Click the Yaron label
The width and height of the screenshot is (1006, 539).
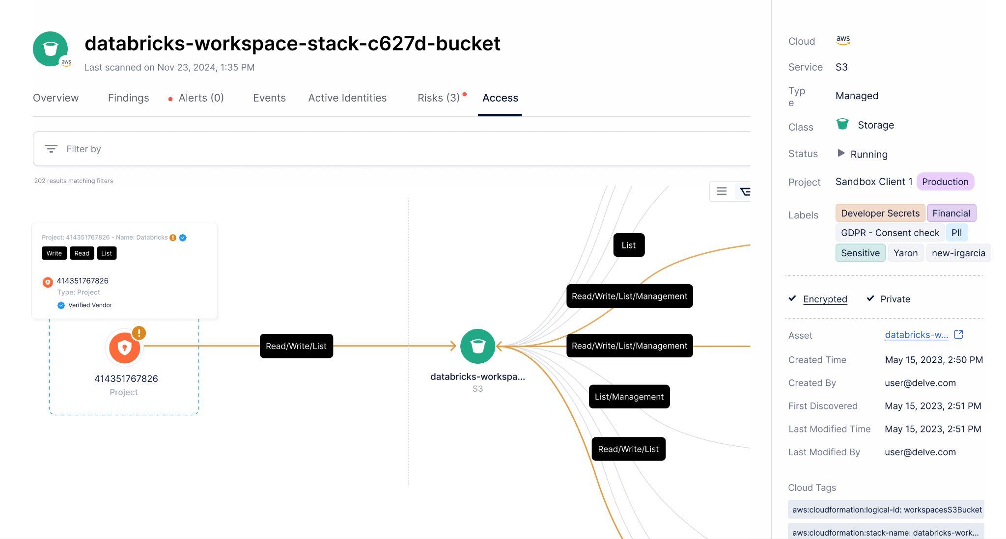(905, 253)
